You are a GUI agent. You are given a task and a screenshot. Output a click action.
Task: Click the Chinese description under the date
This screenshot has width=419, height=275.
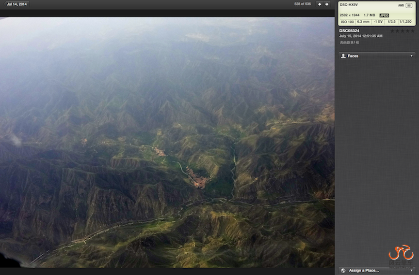point(349,43)
